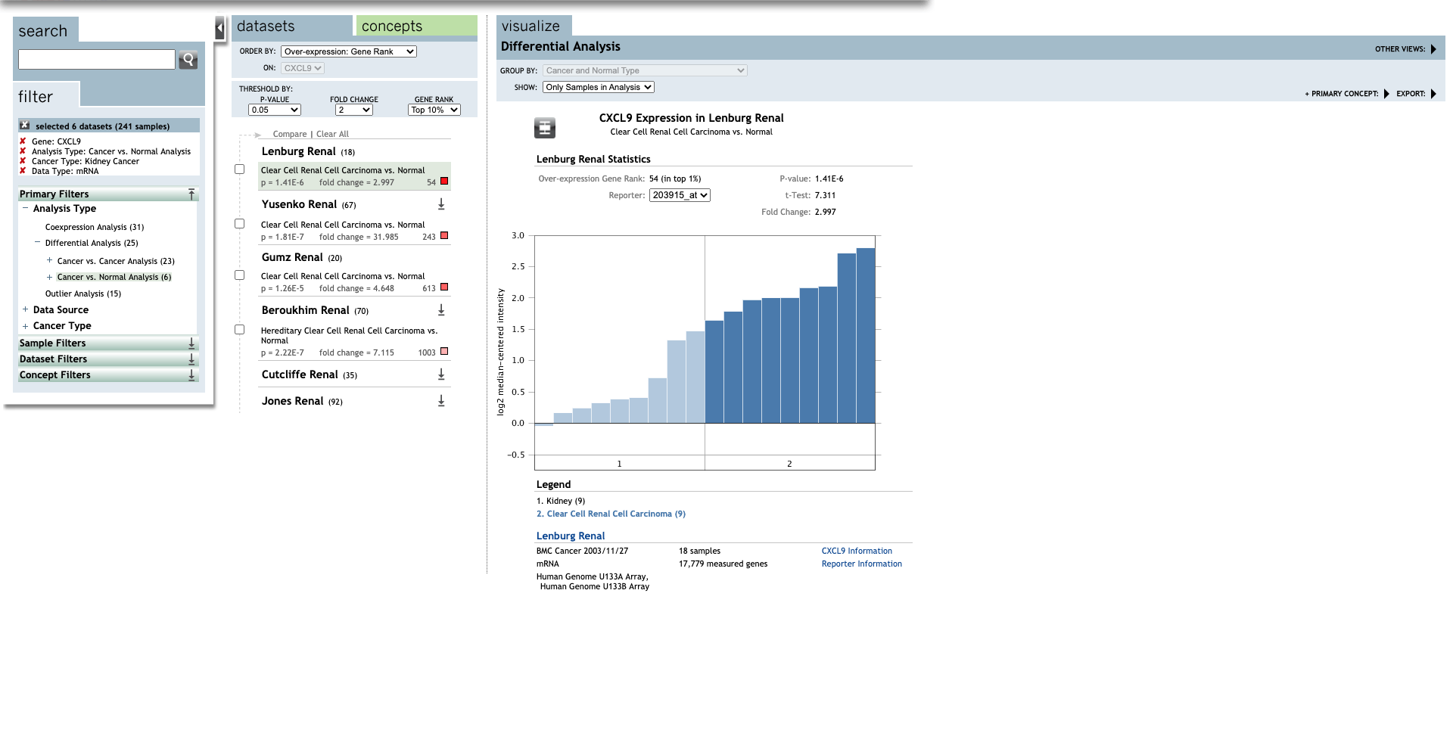Expand the Beroukhim Renal dataset arrow

(441, 310)
